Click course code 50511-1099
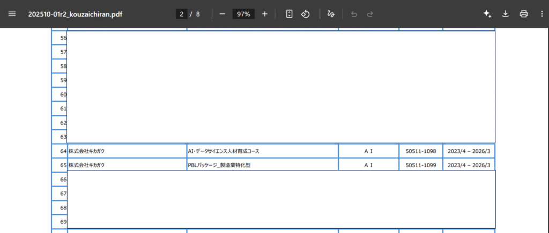 click(420, 165)
